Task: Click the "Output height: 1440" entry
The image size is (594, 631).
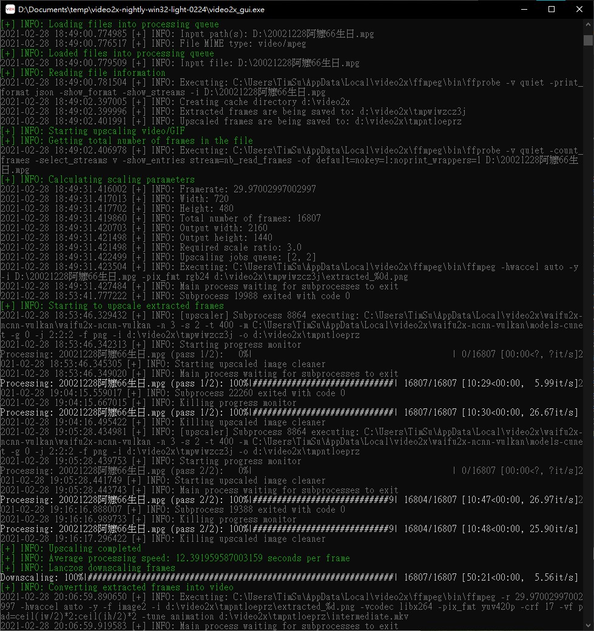Action: (x=226, y=237)
